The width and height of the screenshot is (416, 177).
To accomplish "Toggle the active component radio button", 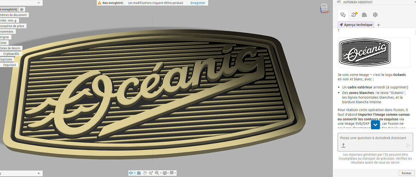I will (x=22, y=9).
